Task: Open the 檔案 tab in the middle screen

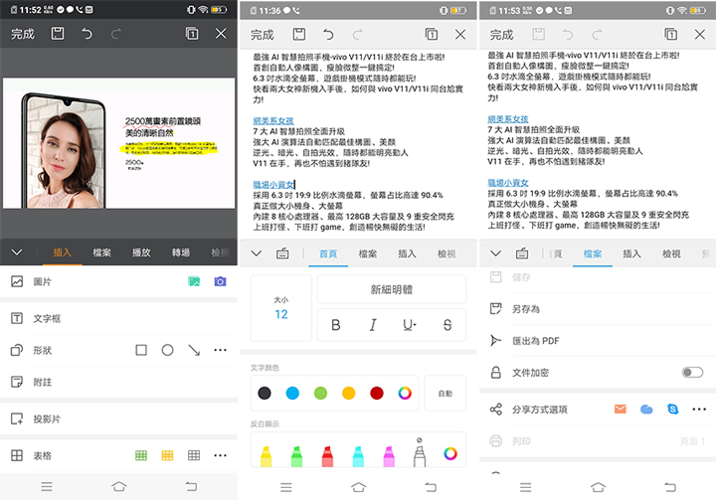Action: point(368,253)
